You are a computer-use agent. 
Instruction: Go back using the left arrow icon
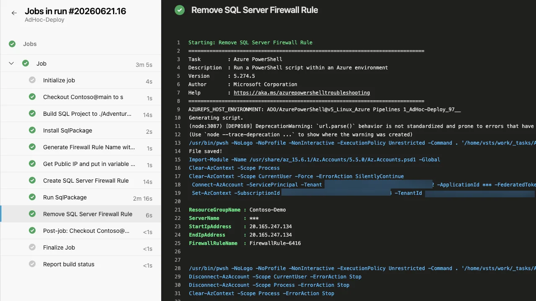point(14,13)
